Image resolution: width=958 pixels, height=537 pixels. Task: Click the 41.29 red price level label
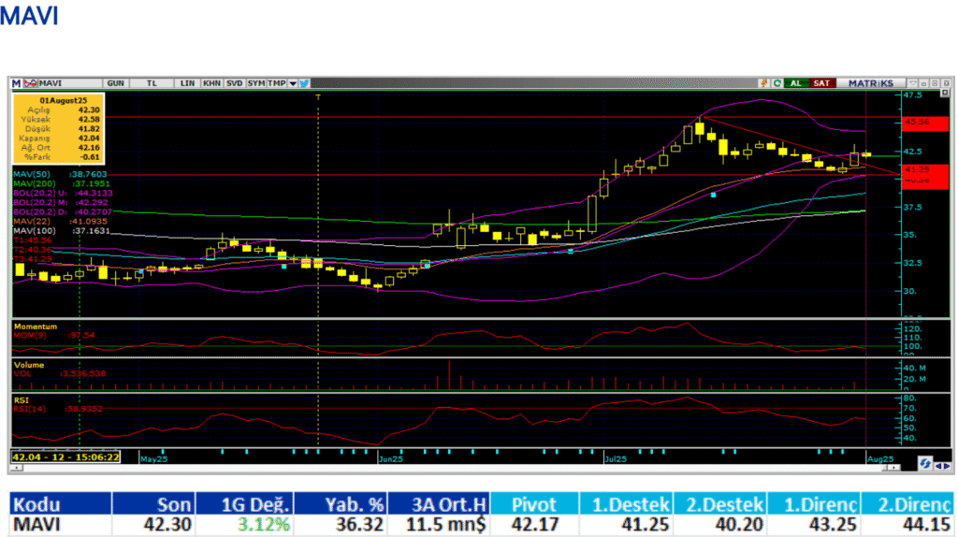click(x=925, y=169)
